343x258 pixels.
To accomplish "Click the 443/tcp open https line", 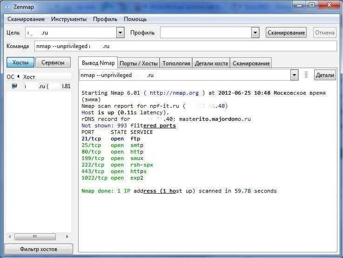I will 114,172.
